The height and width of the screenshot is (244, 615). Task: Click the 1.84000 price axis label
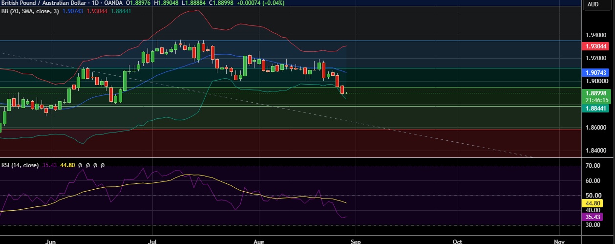(x=595, y=150)
